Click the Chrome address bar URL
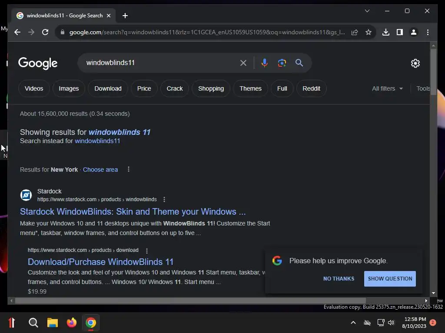Screen dimensions: 445x333 tap(207, 32)
